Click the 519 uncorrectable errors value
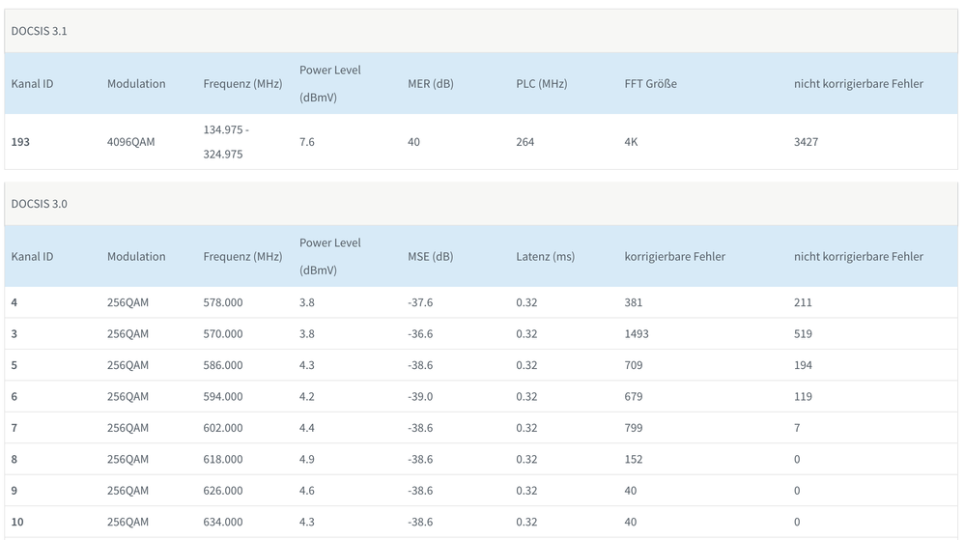 (803, 334)
